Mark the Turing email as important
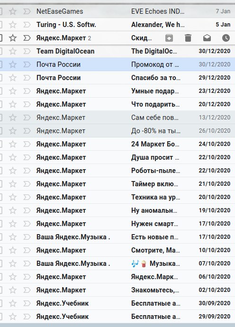235x327 pixels. tap(27, 25)
